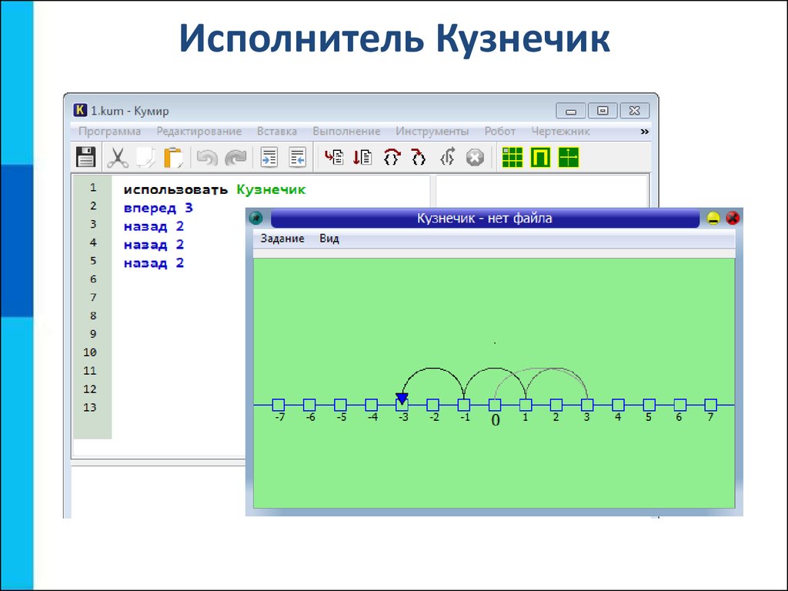788x591 pixels.
Task: Click the blue grasshopper triangle marker at -3
Action: pos(402,399)
